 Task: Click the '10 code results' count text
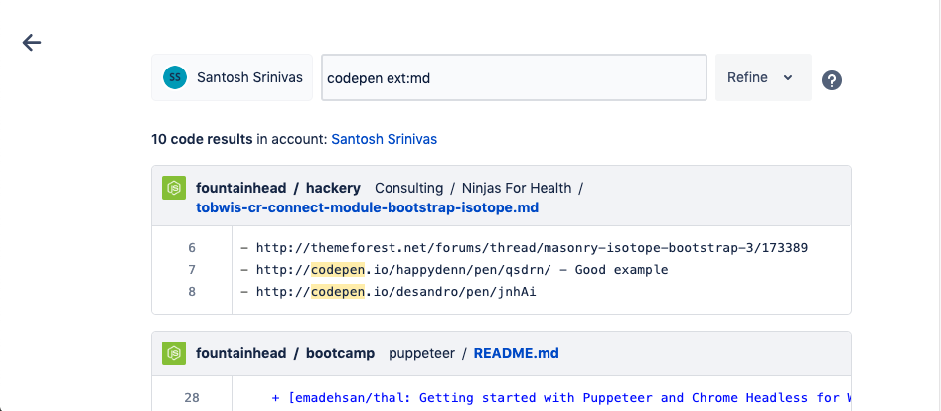pyautogui.click(x=202, y=139)
